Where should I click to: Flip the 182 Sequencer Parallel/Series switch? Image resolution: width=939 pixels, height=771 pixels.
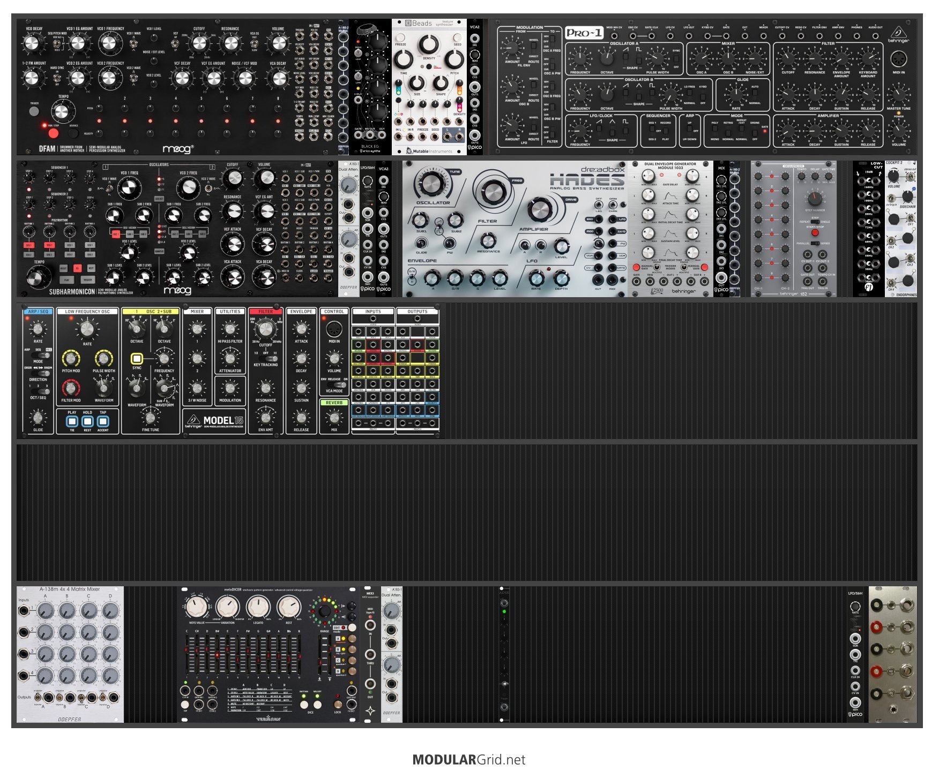[x=815, y=243]
